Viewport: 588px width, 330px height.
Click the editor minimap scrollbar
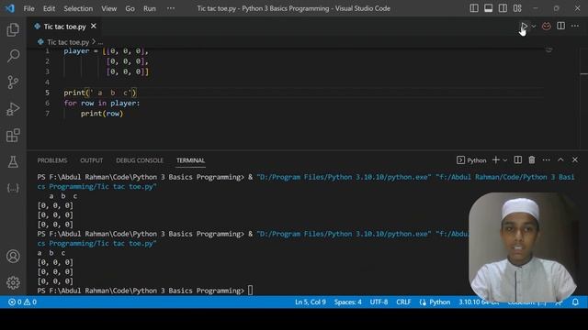click(584, 99)
